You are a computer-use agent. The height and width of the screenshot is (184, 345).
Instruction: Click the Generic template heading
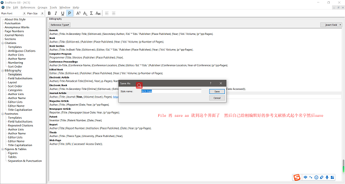(x=54, y=30)
